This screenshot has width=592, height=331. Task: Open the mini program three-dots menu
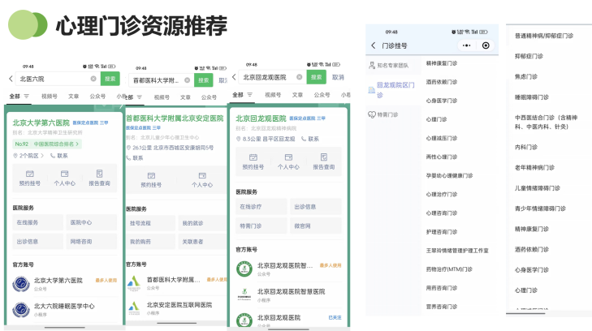tap(466, 46)
